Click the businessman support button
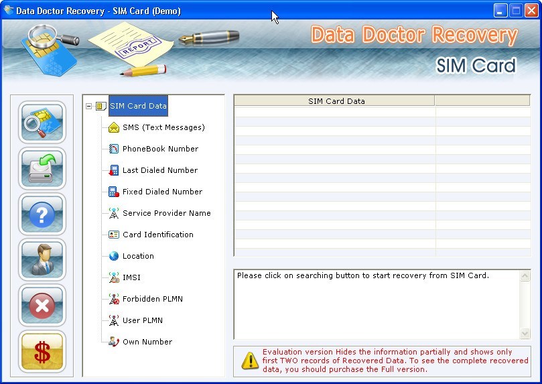This screenshot has height=384, width=542. (42, 260)
